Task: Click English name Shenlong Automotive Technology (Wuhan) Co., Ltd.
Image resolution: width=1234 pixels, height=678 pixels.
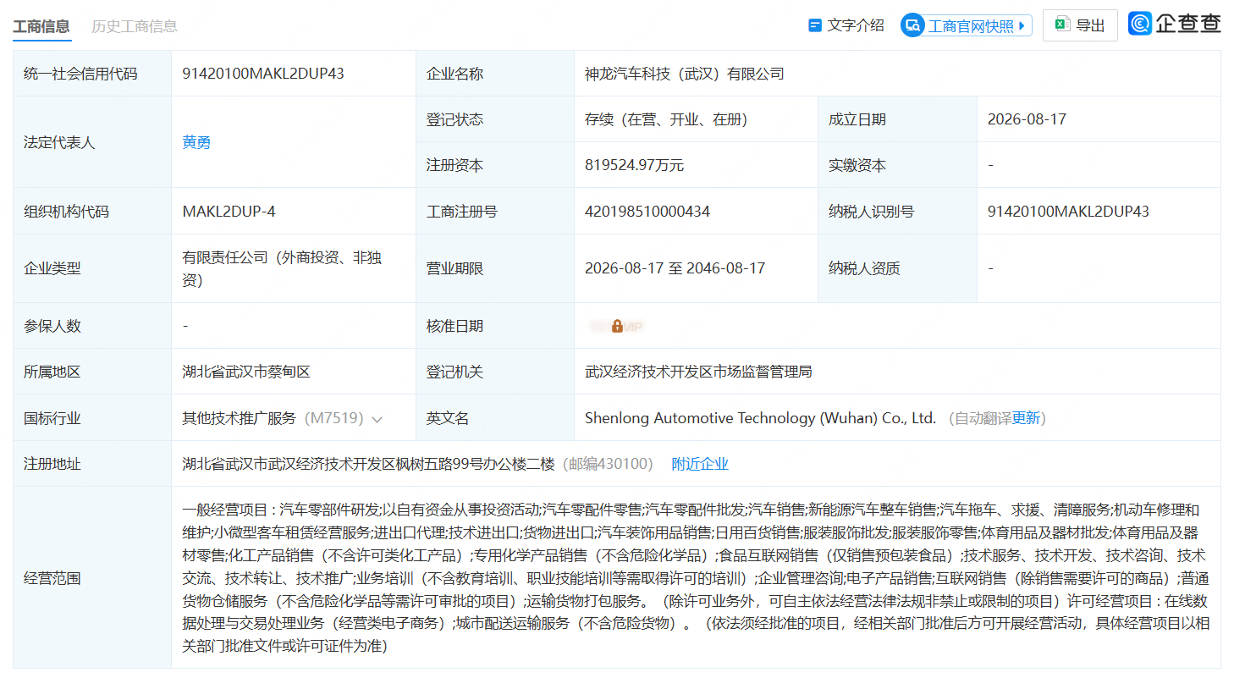Action: coord(760,418)
